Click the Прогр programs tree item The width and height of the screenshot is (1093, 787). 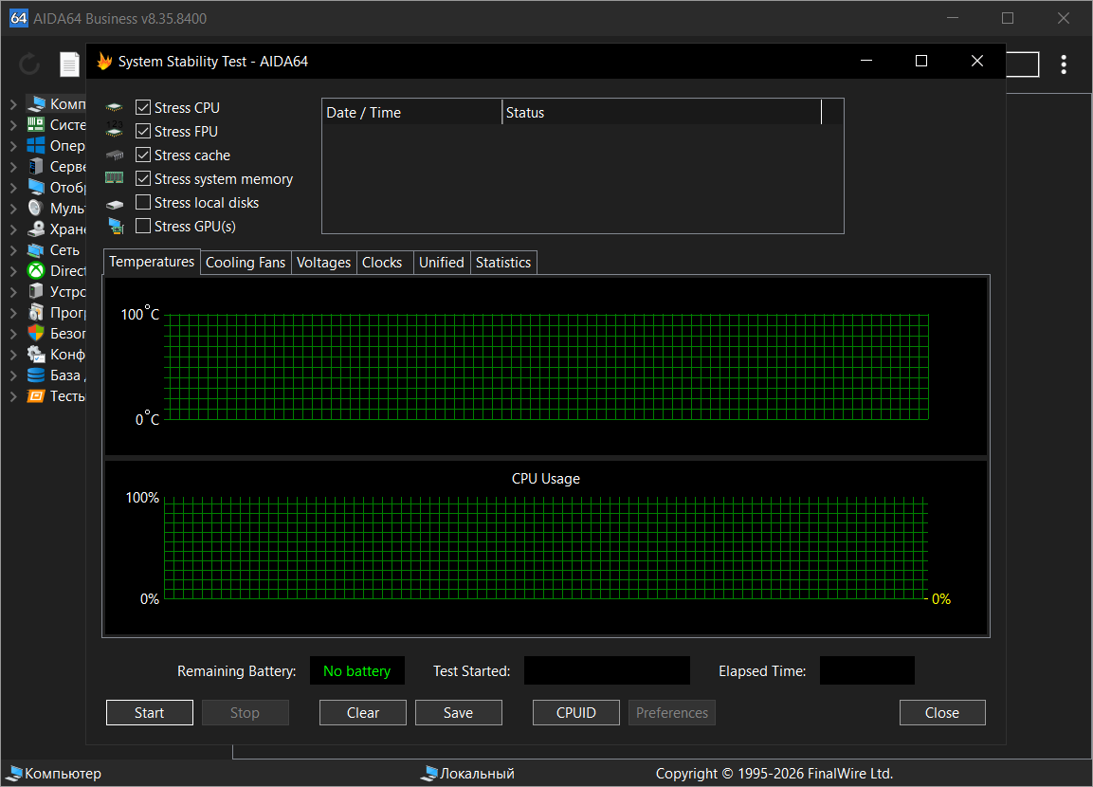tap(67, 312)
